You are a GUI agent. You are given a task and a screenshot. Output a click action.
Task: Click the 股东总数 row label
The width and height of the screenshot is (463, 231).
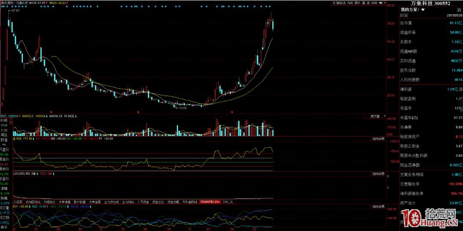[x=408, y=71]
